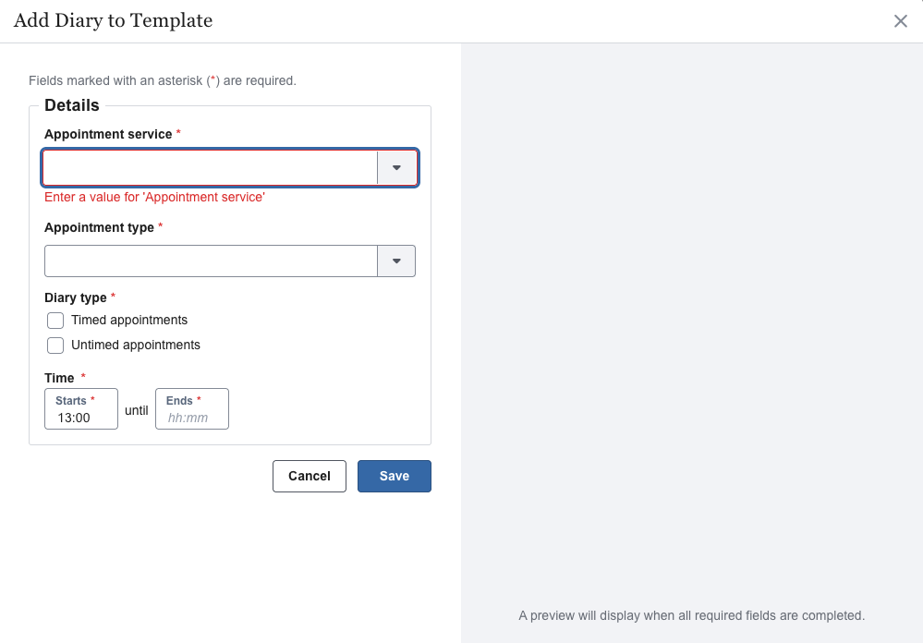Viewport: 923px width, 643px height.
Task: Click the 'Details' section heading
Action: click(72, 106)
